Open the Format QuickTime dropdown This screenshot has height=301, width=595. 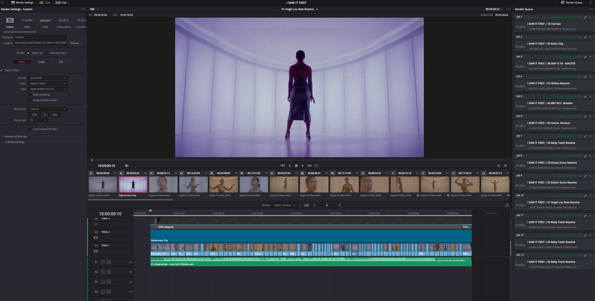[x=48, y=78]
